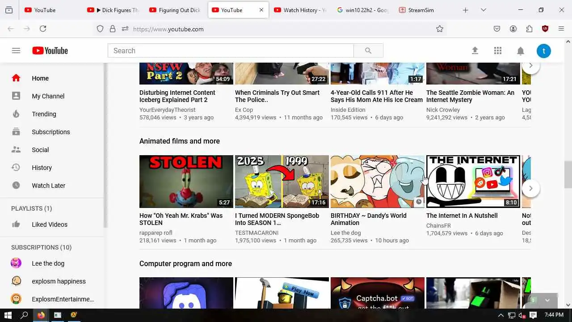This screenshot has width=572, height=322.
Task: Click the search magnifier button
Action: pyautogui.click(x=368, y=51)
